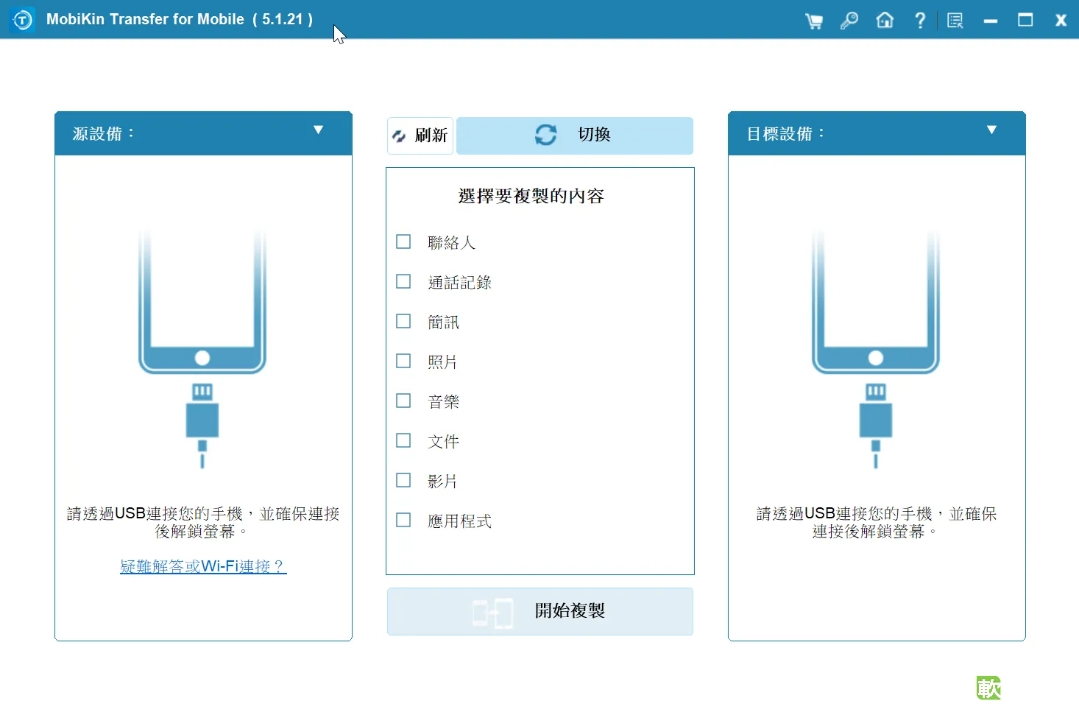Click the 切換 switch devices button
The height and width of the screenshot is (726, 1079).
575,135
